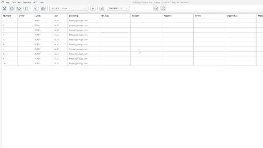Screen dimensions: 263x148
Task: Open the GoToTags menu
Action: pyautogui.click(x=16, y=2)
